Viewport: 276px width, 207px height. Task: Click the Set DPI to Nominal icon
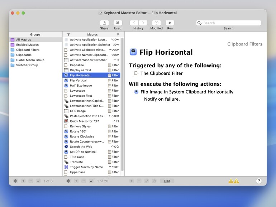coord(66,152)
